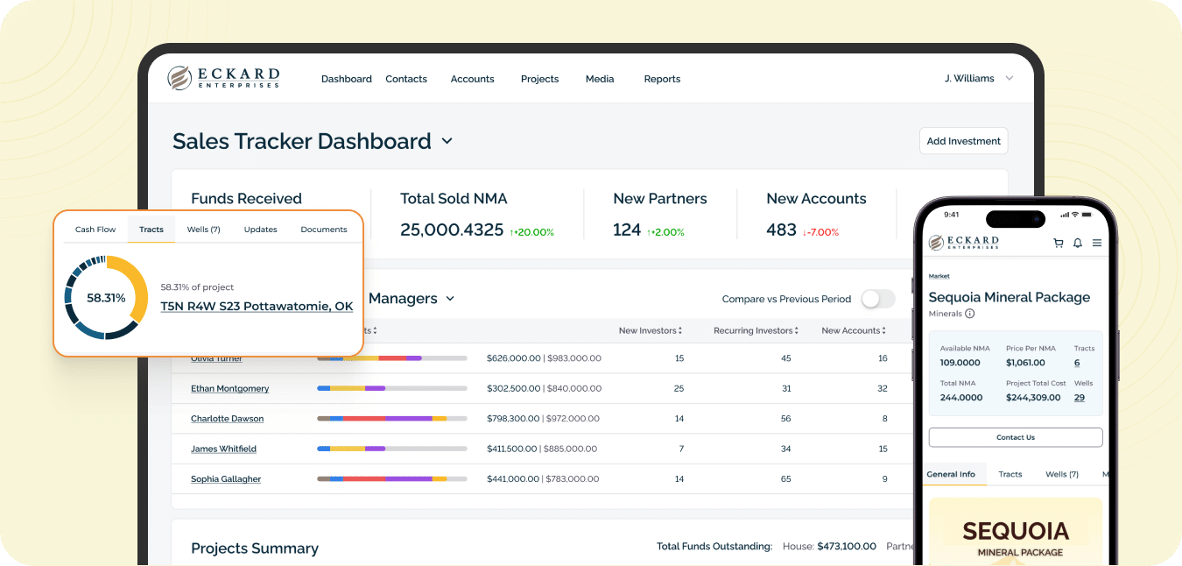The image size is (1182, 566).
Task: Click the Wi-Fi icon in phone status bar
Action: pyautogui.click(x=1075, y=215)
